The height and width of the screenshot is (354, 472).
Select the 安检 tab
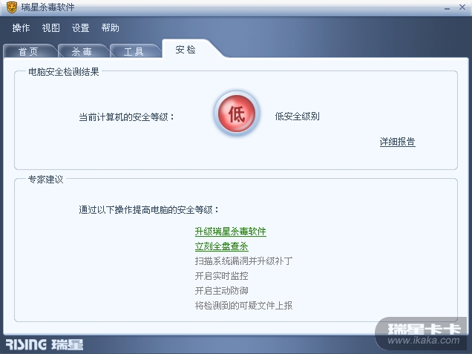pos(186,50)
